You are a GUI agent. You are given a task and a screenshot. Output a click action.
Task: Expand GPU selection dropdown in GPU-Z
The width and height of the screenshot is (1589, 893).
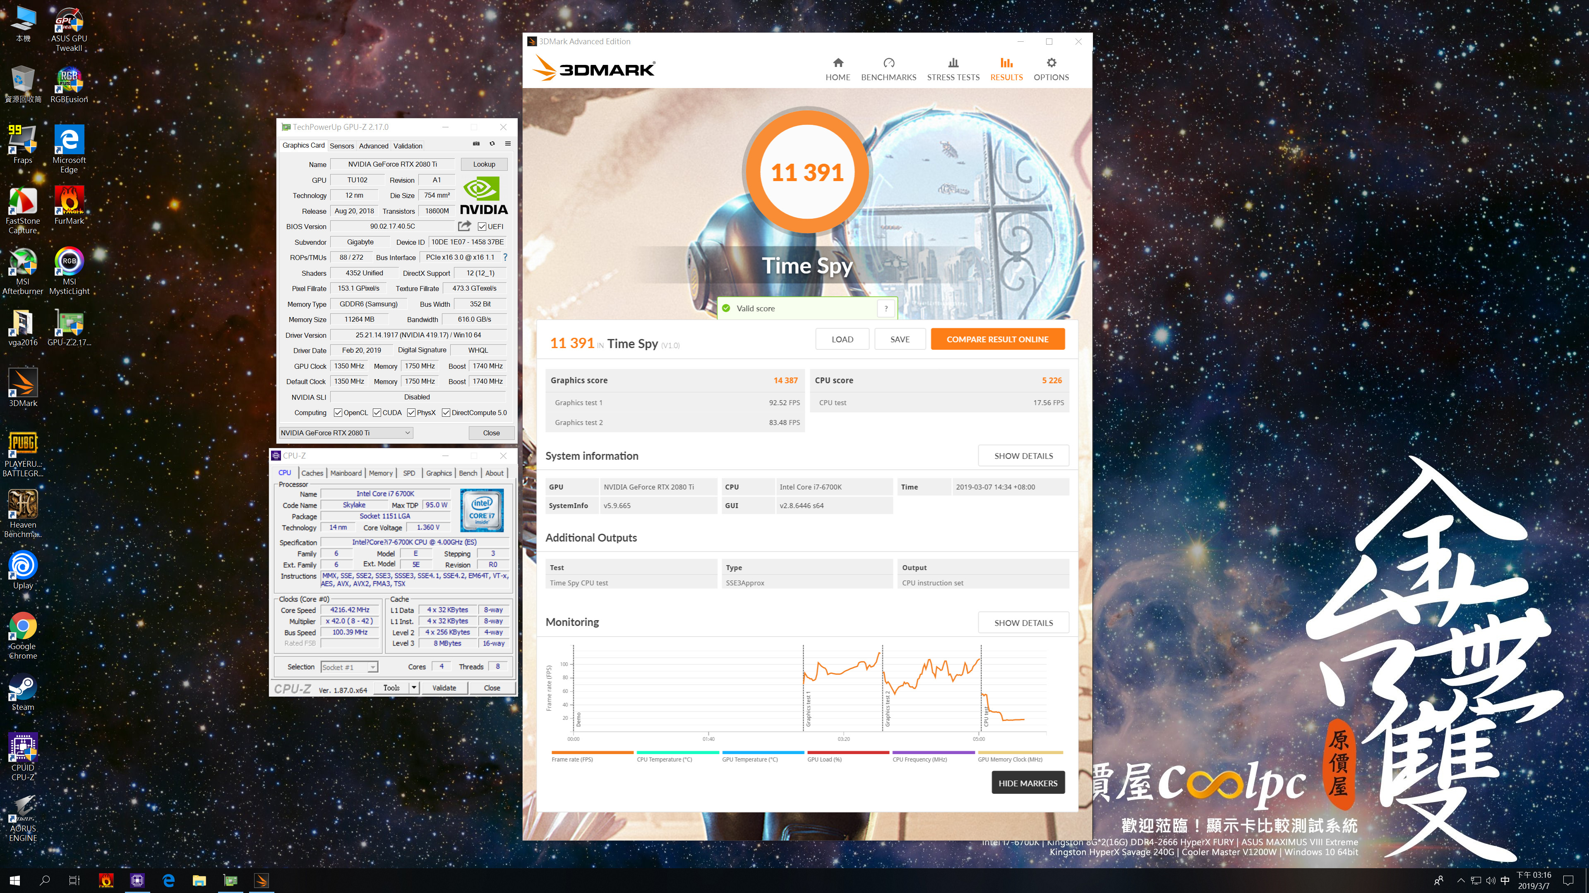(346, 432)
